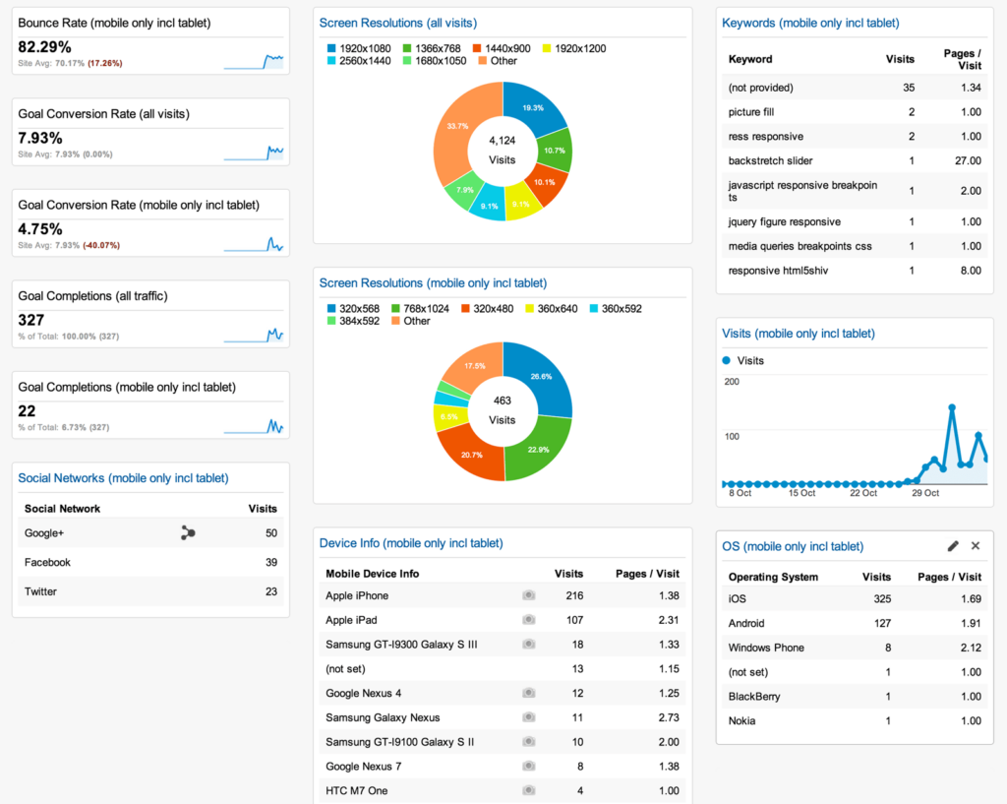Click the edit pencil icon on OS widget

coord(953,545)
